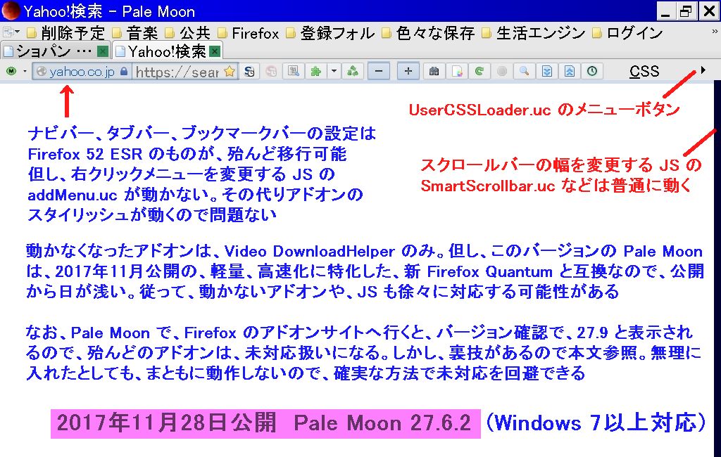The height and width of the screenshot is (457, 721).
Task: Click the page scroll-up double arrow icon
Action: (569, 71)
